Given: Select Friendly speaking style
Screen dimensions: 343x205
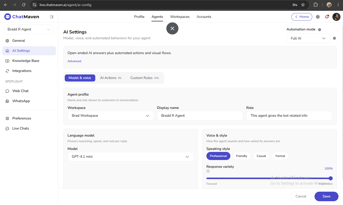Looking at the screenshot, I should pos(241,156).
